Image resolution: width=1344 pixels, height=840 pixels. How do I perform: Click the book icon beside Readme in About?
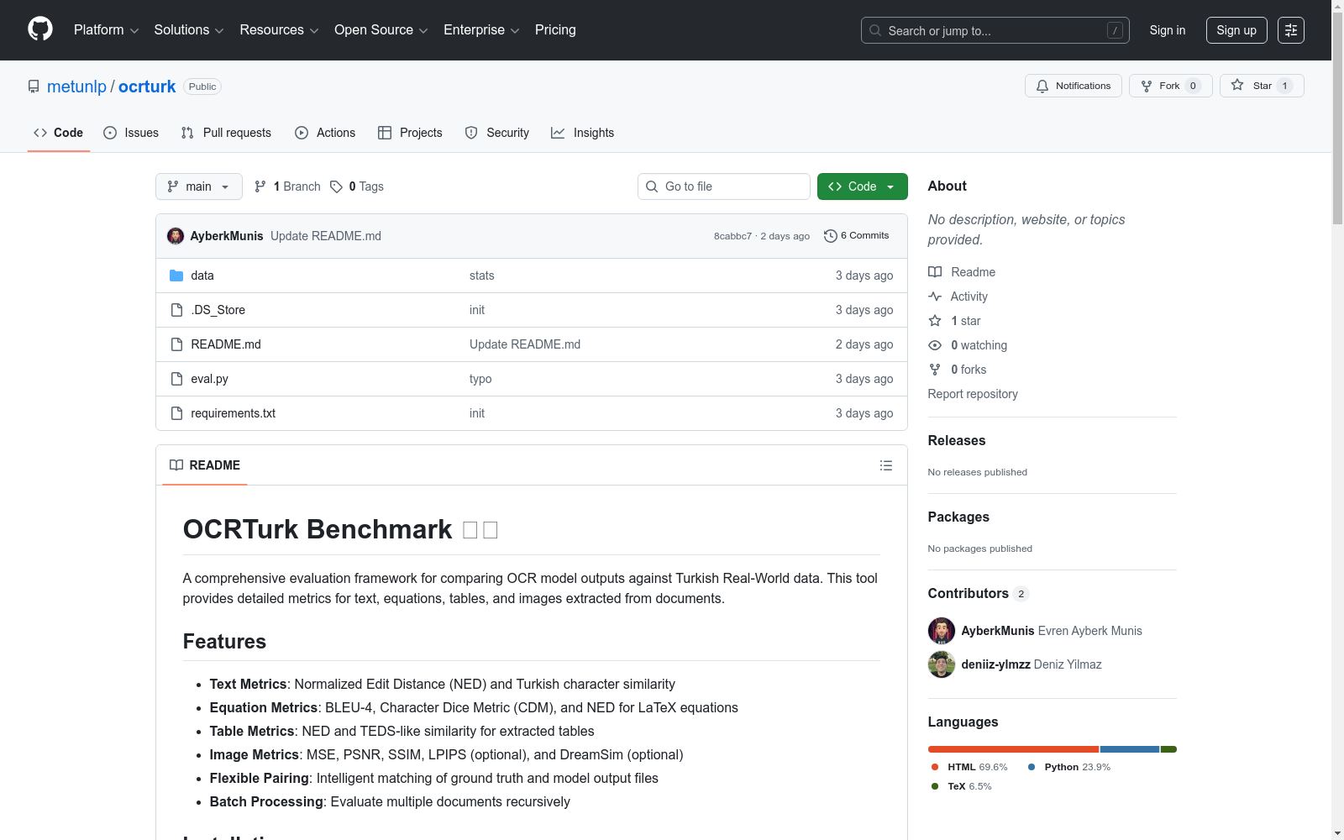935,272
